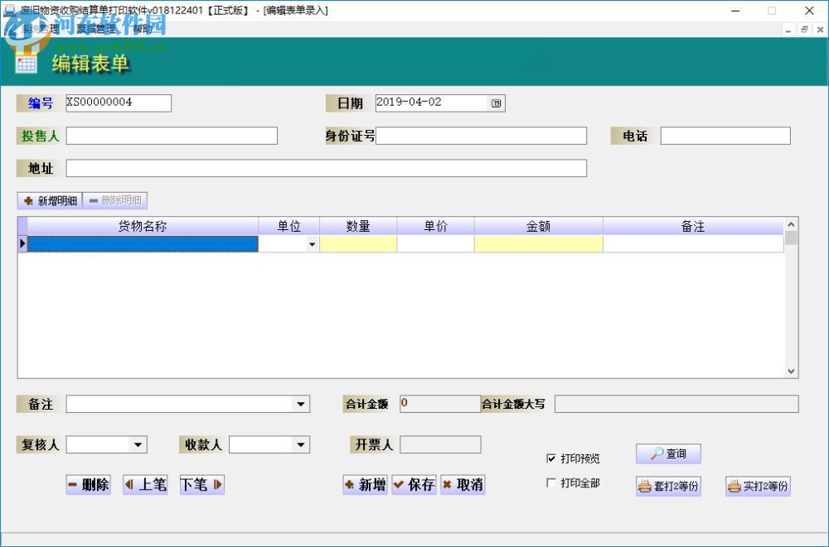Screen dimensions: 829x547
Task: Uncheck the 打印预览 print preview checkbox
Action: (551, 458)
